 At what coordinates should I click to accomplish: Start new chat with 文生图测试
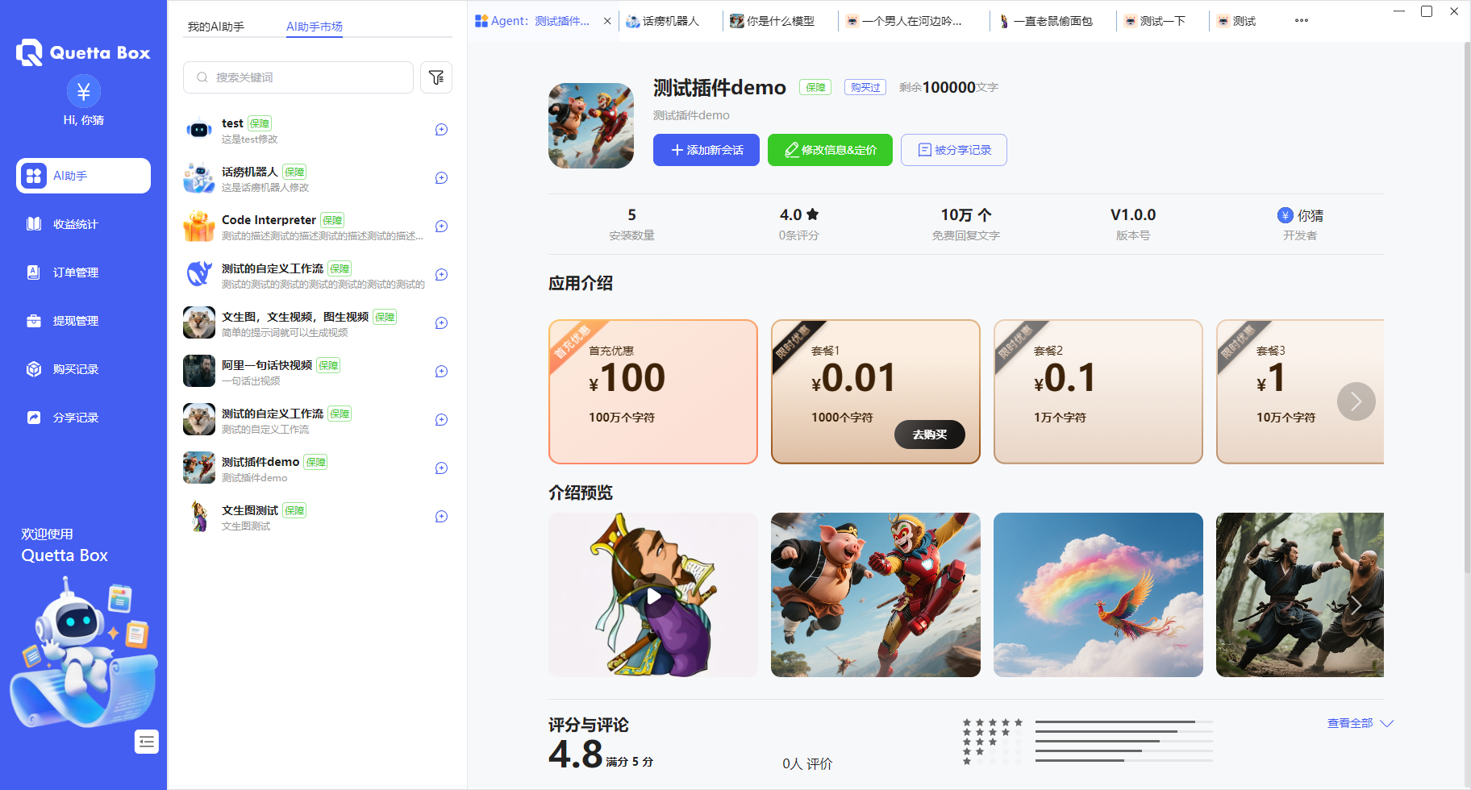point(441,517)
